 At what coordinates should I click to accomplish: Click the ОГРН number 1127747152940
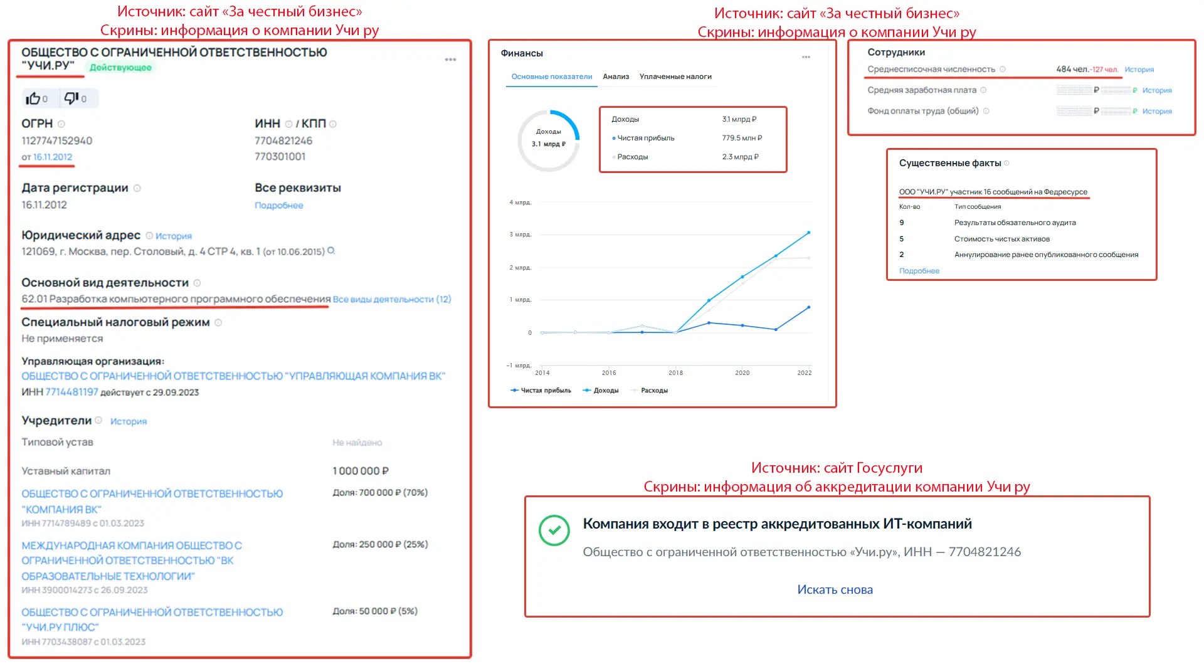(57, 140)
